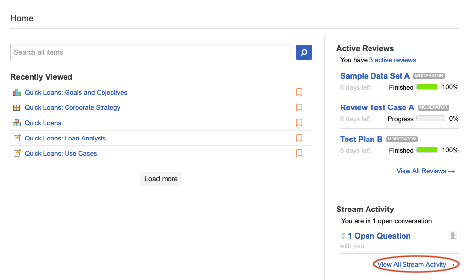Click the project icon beside Quick Loans

[17, 123]
